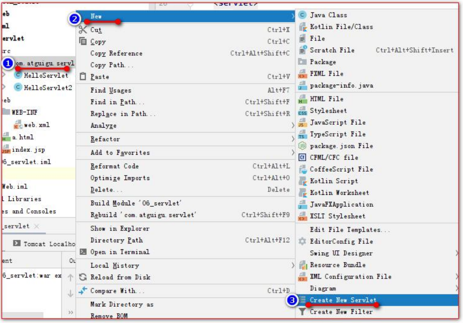Image resolution: width=463 pixels, height=323 pixels.
Task: Click the CFML/CFC file icon
Action: tap(302, 157)
